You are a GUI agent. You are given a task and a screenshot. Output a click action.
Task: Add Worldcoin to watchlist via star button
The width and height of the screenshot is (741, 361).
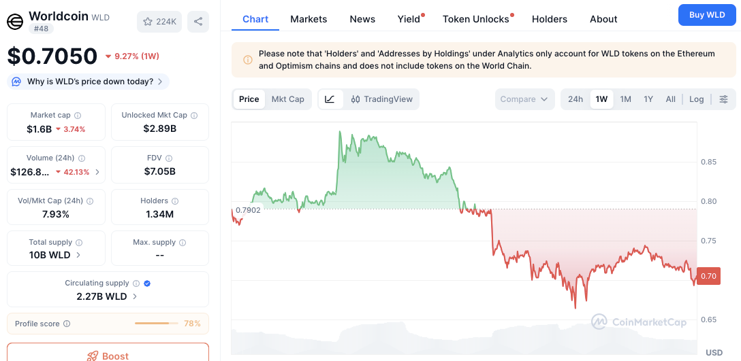tap(159, 22)
